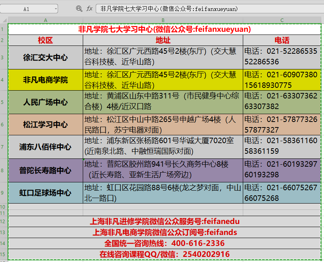Select column A header
This screenshot has height=262, width=324.
pos(46,20)
